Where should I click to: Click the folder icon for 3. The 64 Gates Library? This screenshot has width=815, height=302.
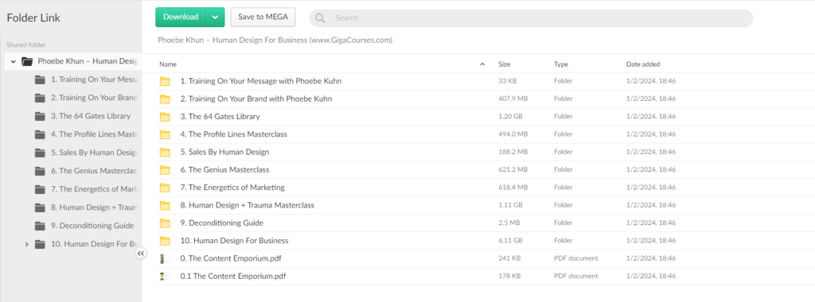166,117
